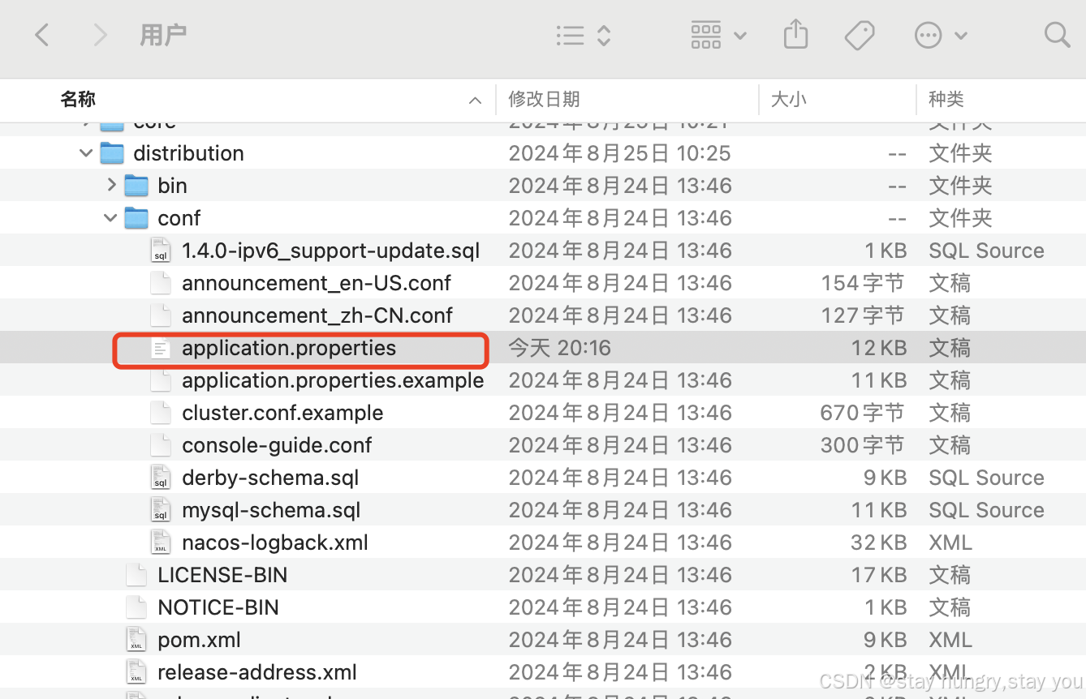Image resolution: width=1086 pixels, height=699 pixels.
Task: Select the mysql-schema.sql file icon
Action: [161, 510]
